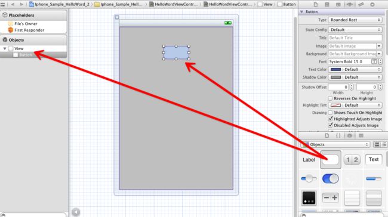Collapse the Button inspector section
Screen dimensions: 388x217
pyautogui.click(x=301, y=11)
